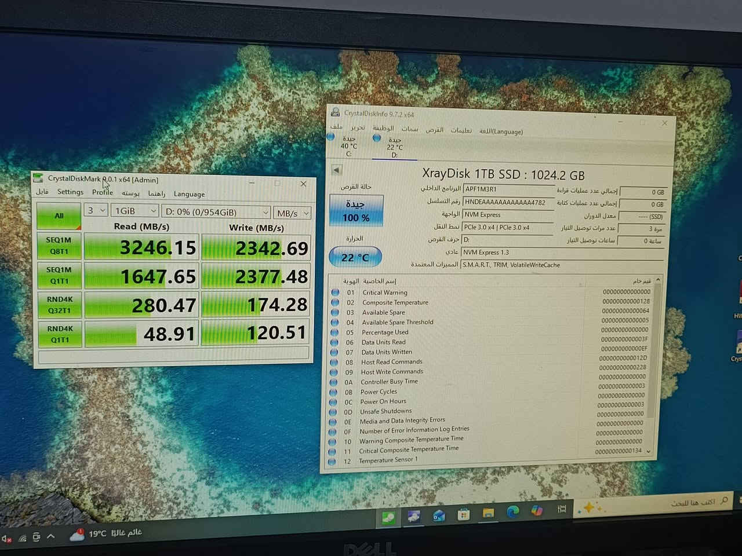Click the RND4K Q32T1 test button

pos(60,305)
